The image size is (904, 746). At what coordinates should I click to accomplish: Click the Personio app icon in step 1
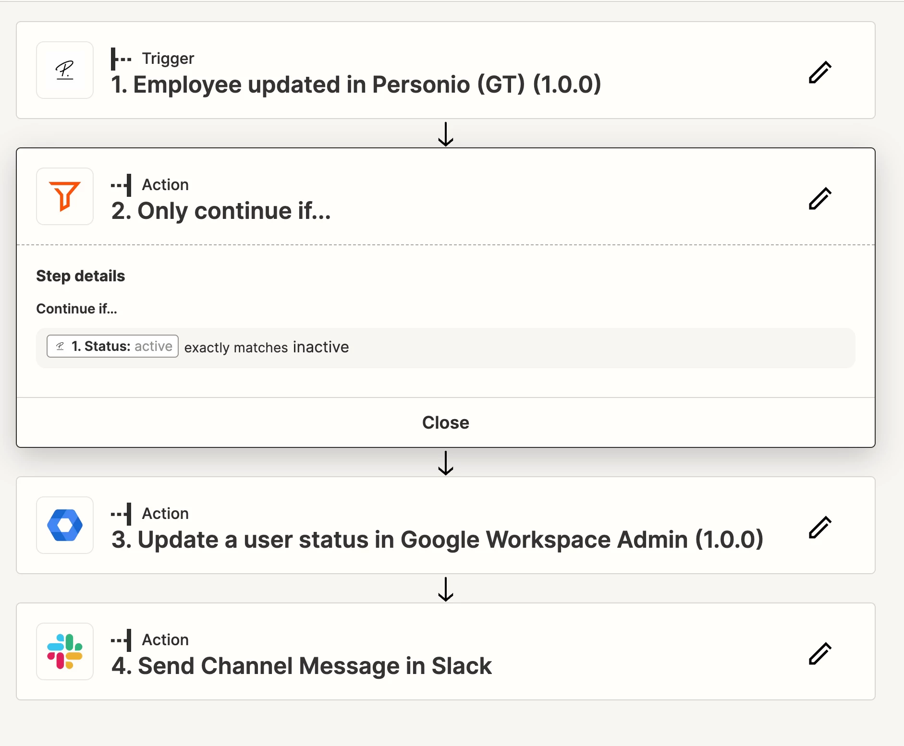[65, 70]
